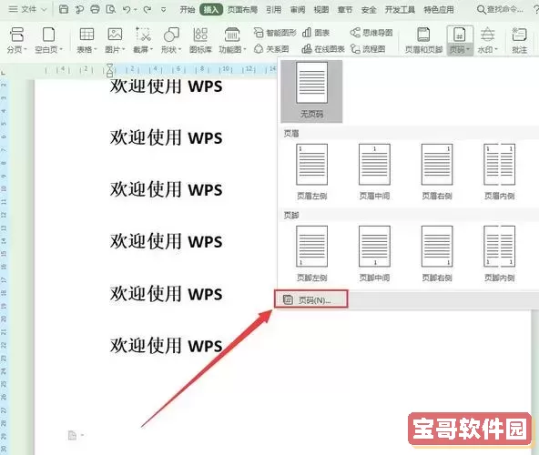The height and width of the screenshot is (455, 539).
Task: Click the Print icon in quick toolbar
Action: (95, 9)
